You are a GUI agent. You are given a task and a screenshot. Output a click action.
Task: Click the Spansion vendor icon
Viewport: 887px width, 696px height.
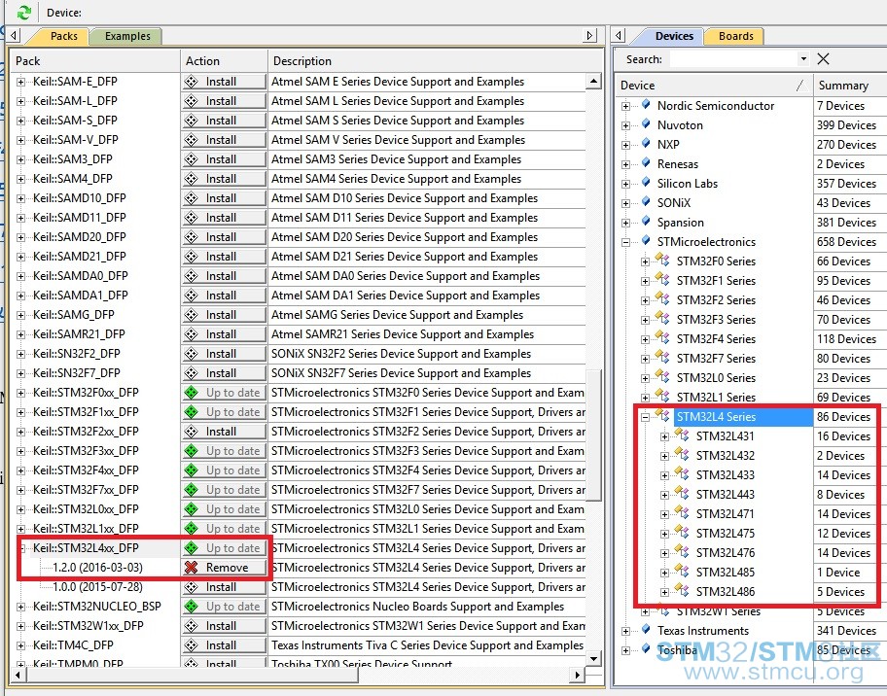(x=646, y=222)
